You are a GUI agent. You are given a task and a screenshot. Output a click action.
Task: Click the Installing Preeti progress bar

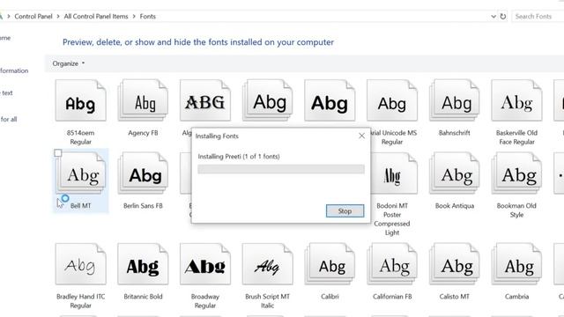pos(281,169)
